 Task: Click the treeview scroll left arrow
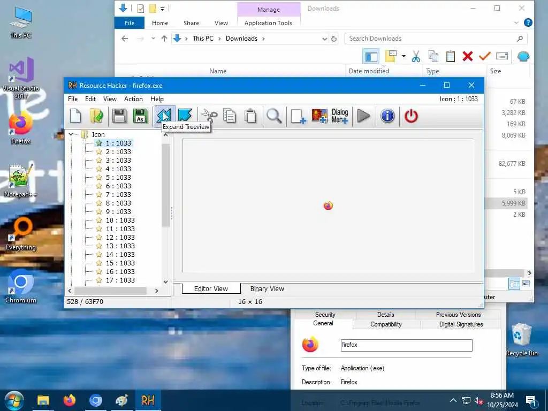coord(70,291)
